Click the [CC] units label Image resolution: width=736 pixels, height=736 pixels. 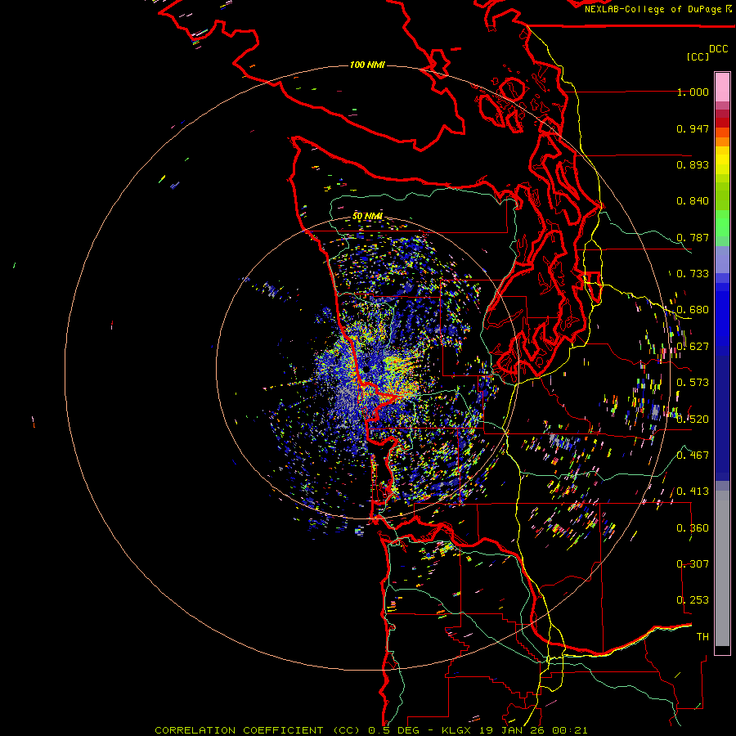(x=698, y=56)
